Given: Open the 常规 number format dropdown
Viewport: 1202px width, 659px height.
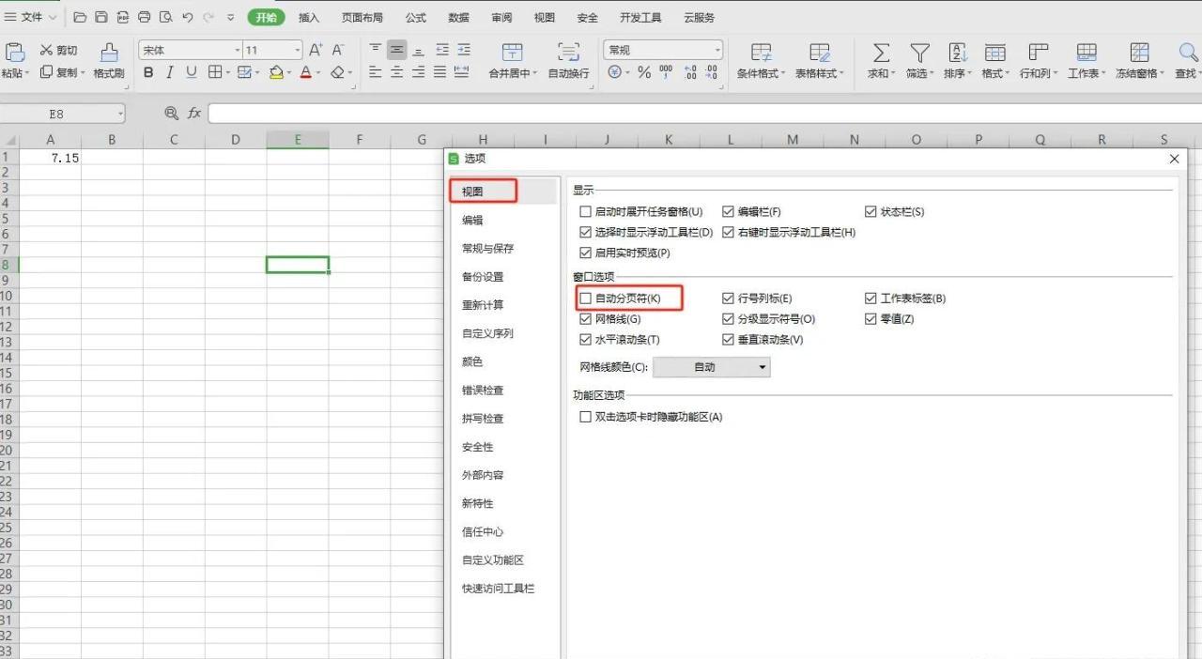Looking at the screenshot, I should click(x=717, y=50).
